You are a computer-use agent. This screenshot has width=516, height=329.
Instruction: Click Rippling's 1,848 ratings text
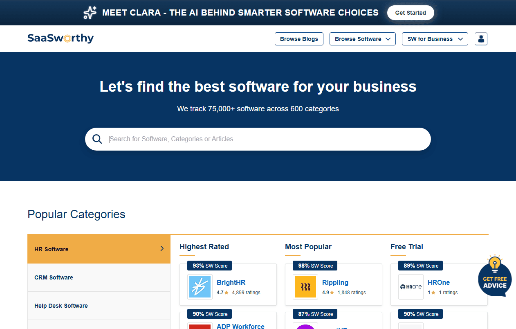click(x=352, y=293)
